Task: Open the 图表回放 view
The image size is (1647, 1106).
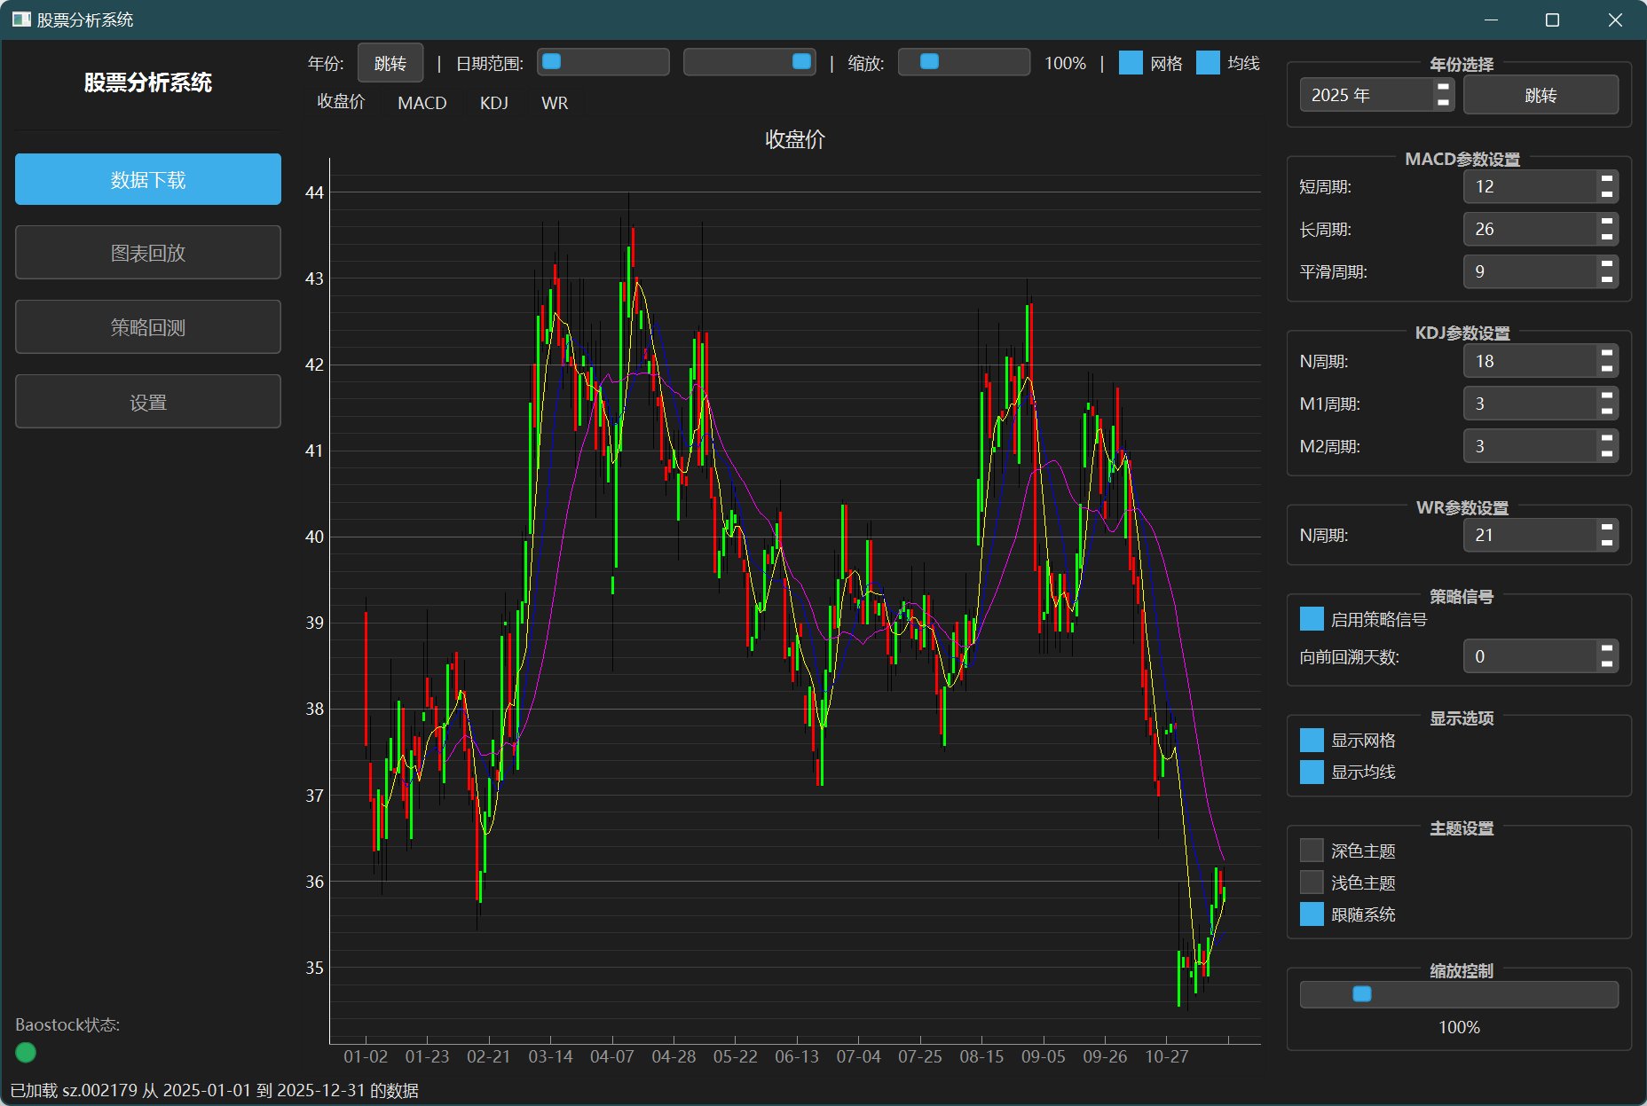Action: point(148,253)
